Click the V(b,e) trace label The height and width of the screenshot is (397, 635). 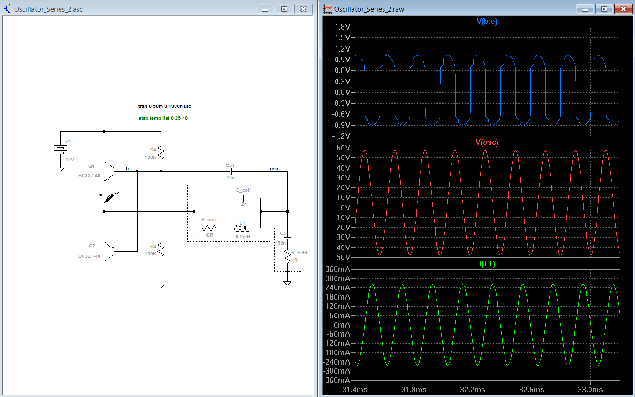pos(487,21)
